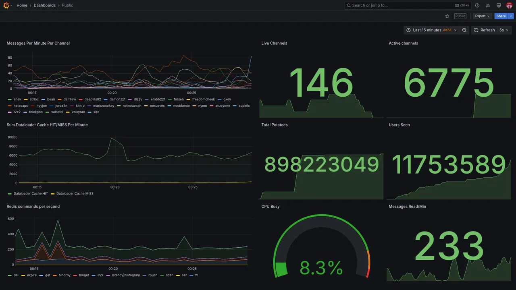Toggle the hincrby legend series
Screen dimensions: 516x290
64,275
